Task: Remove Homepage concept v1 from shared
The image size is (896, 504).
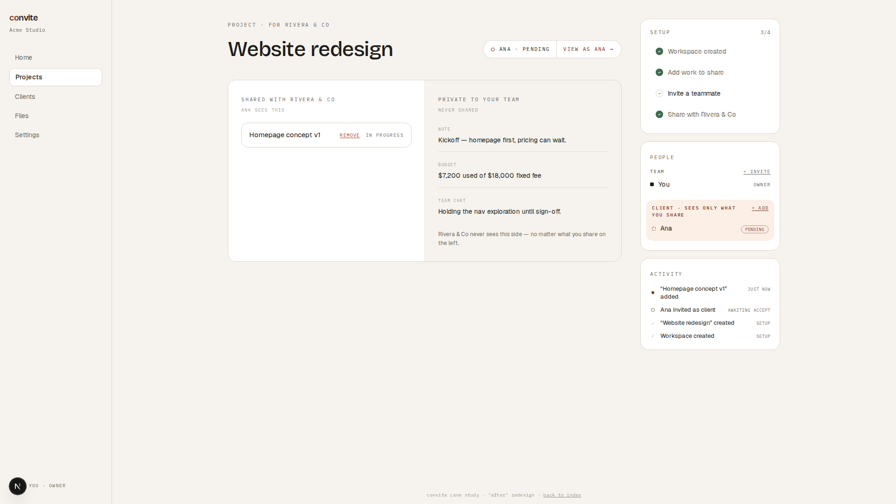Action: coord(350,135)
